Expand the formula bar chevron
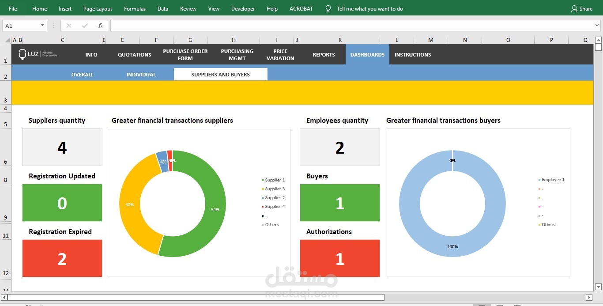Image resolution: width=603 pixels, height=306 pixels. tap(597, 26)
